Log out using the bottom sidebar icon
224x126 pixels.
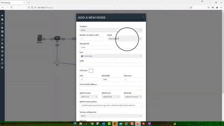(x=2, y=68)
